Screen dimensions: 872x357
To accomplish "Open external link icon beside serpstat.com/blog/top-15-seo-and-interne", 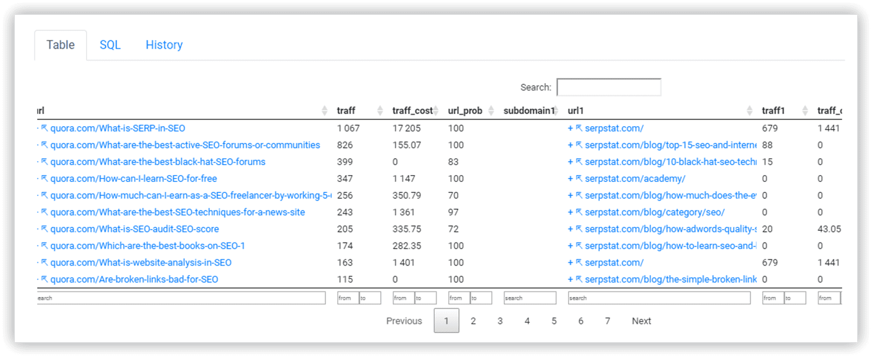I will [x=579, y=145].
